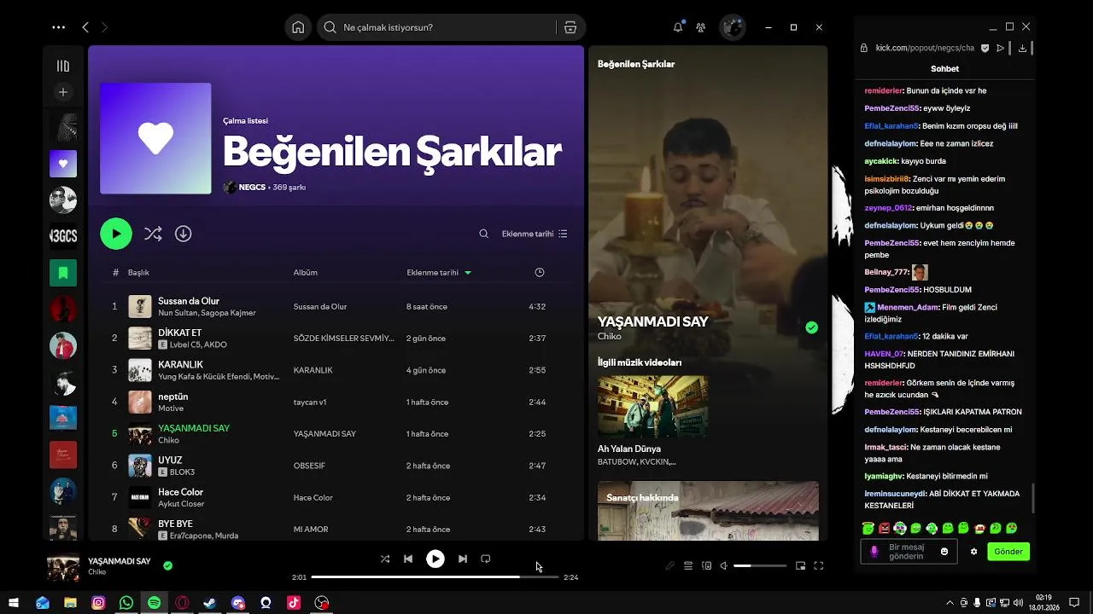The image size is (1093, 614).
Task: Sort by duration clock icon column
Action: point(540,273)
